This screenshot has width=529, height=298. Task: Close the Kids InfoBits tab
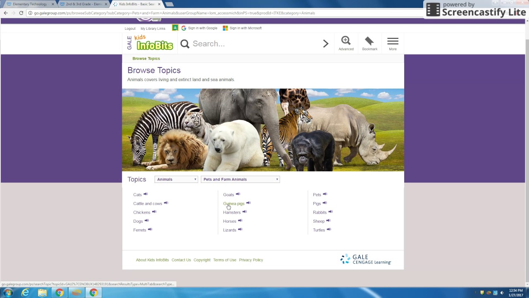coord(159,4)
